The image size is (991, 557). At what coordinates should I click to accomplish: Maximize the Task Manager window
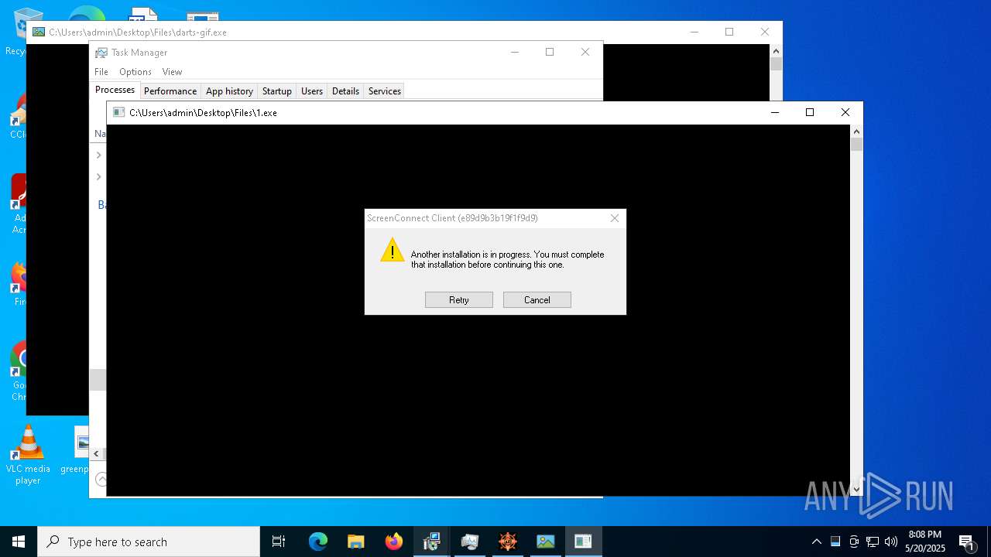550,53
